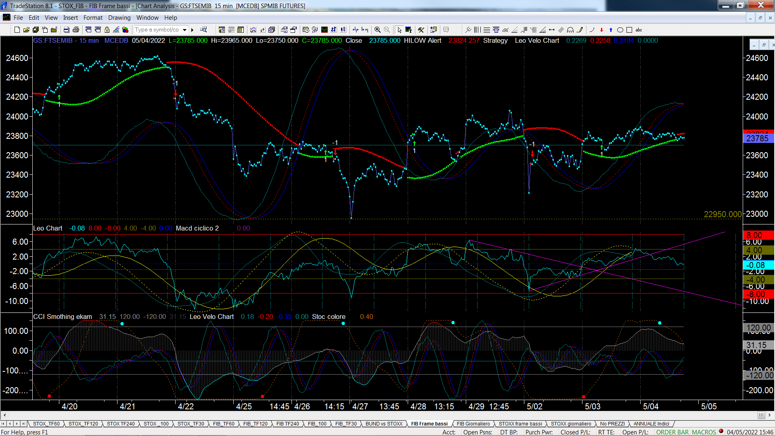This screenshot has width=775, height=436.
Task: Select the parallel lines drawing tool
Action: click(561, 30)
